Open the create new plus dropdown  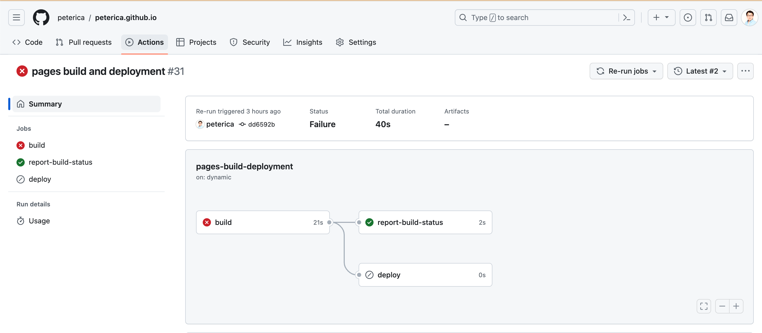661,17
